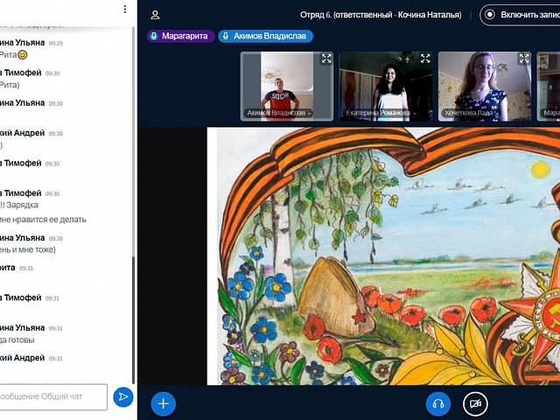Select Кочеткова Лада webcam thumbnail
The image size is (560, 420).
(485, 87)
